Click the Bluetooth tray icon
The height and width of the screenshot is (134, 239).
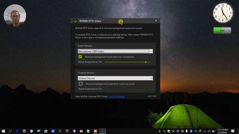tap(191, 131)
